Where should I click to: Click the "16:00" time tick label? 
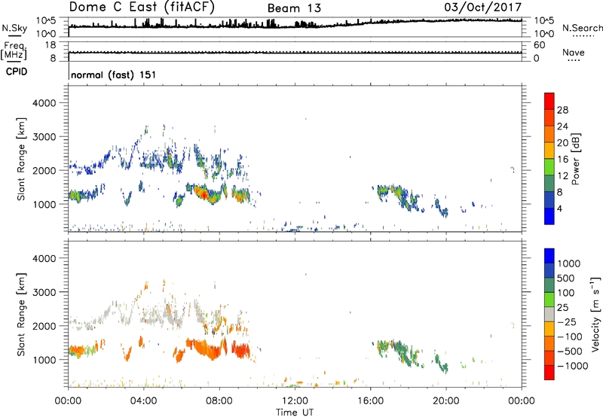370,401
